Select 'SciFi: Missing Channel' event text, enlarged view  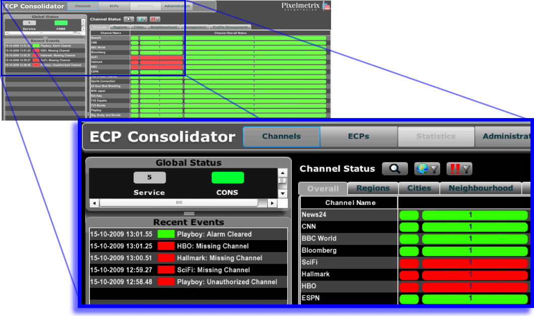click(213, 270)
